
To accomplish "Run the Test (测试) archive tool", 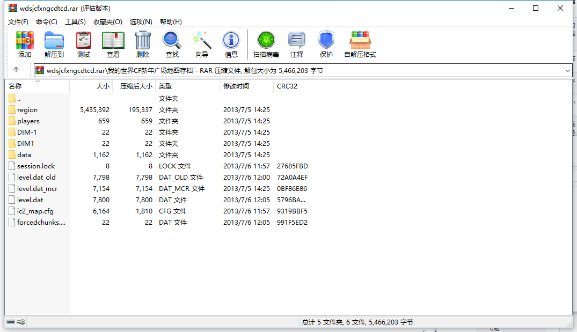I will pyautogui.click(x=84, y=40).
